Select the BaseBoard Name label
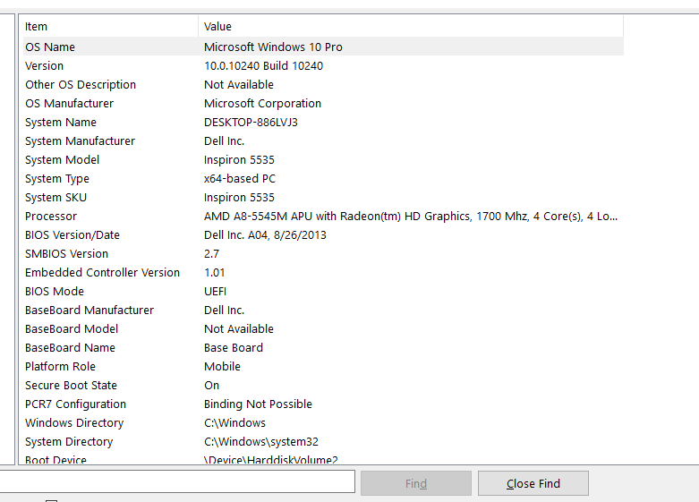The image size is (699, 502). click(x=70, y=347)
